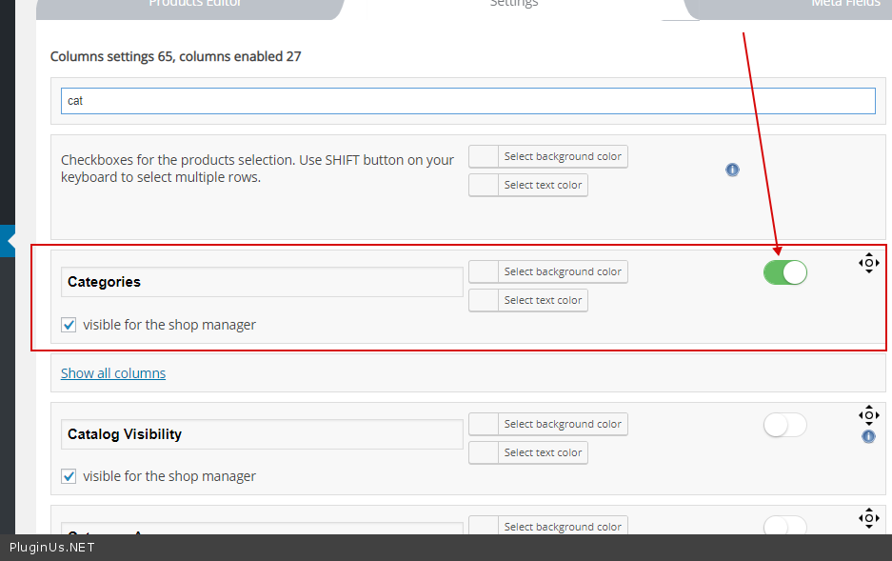Click the info icon in the Checkboxes row
This screenshot has height=561, width=892.
(x=732, y=170)
